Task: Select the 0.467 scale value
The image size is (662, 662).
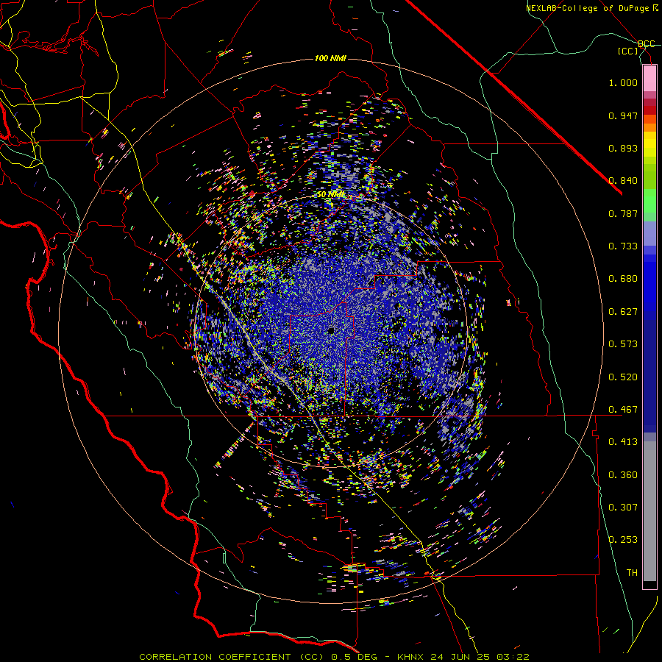Action: click(623, 410)
